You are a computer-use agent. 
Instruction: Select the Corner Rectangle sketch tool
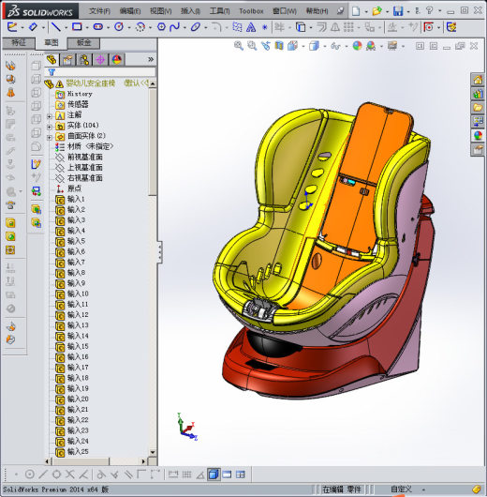[x=77, y=27]
